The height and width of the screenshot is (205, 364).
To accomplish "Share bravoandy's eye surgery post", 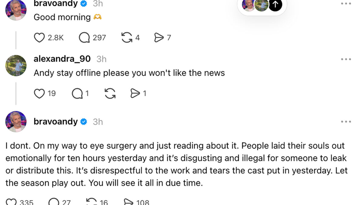I will (x=128, y=202).
